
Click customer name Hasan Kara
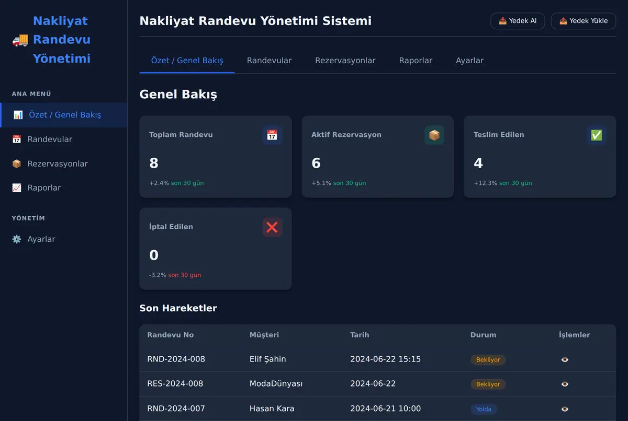click(272, 409)
